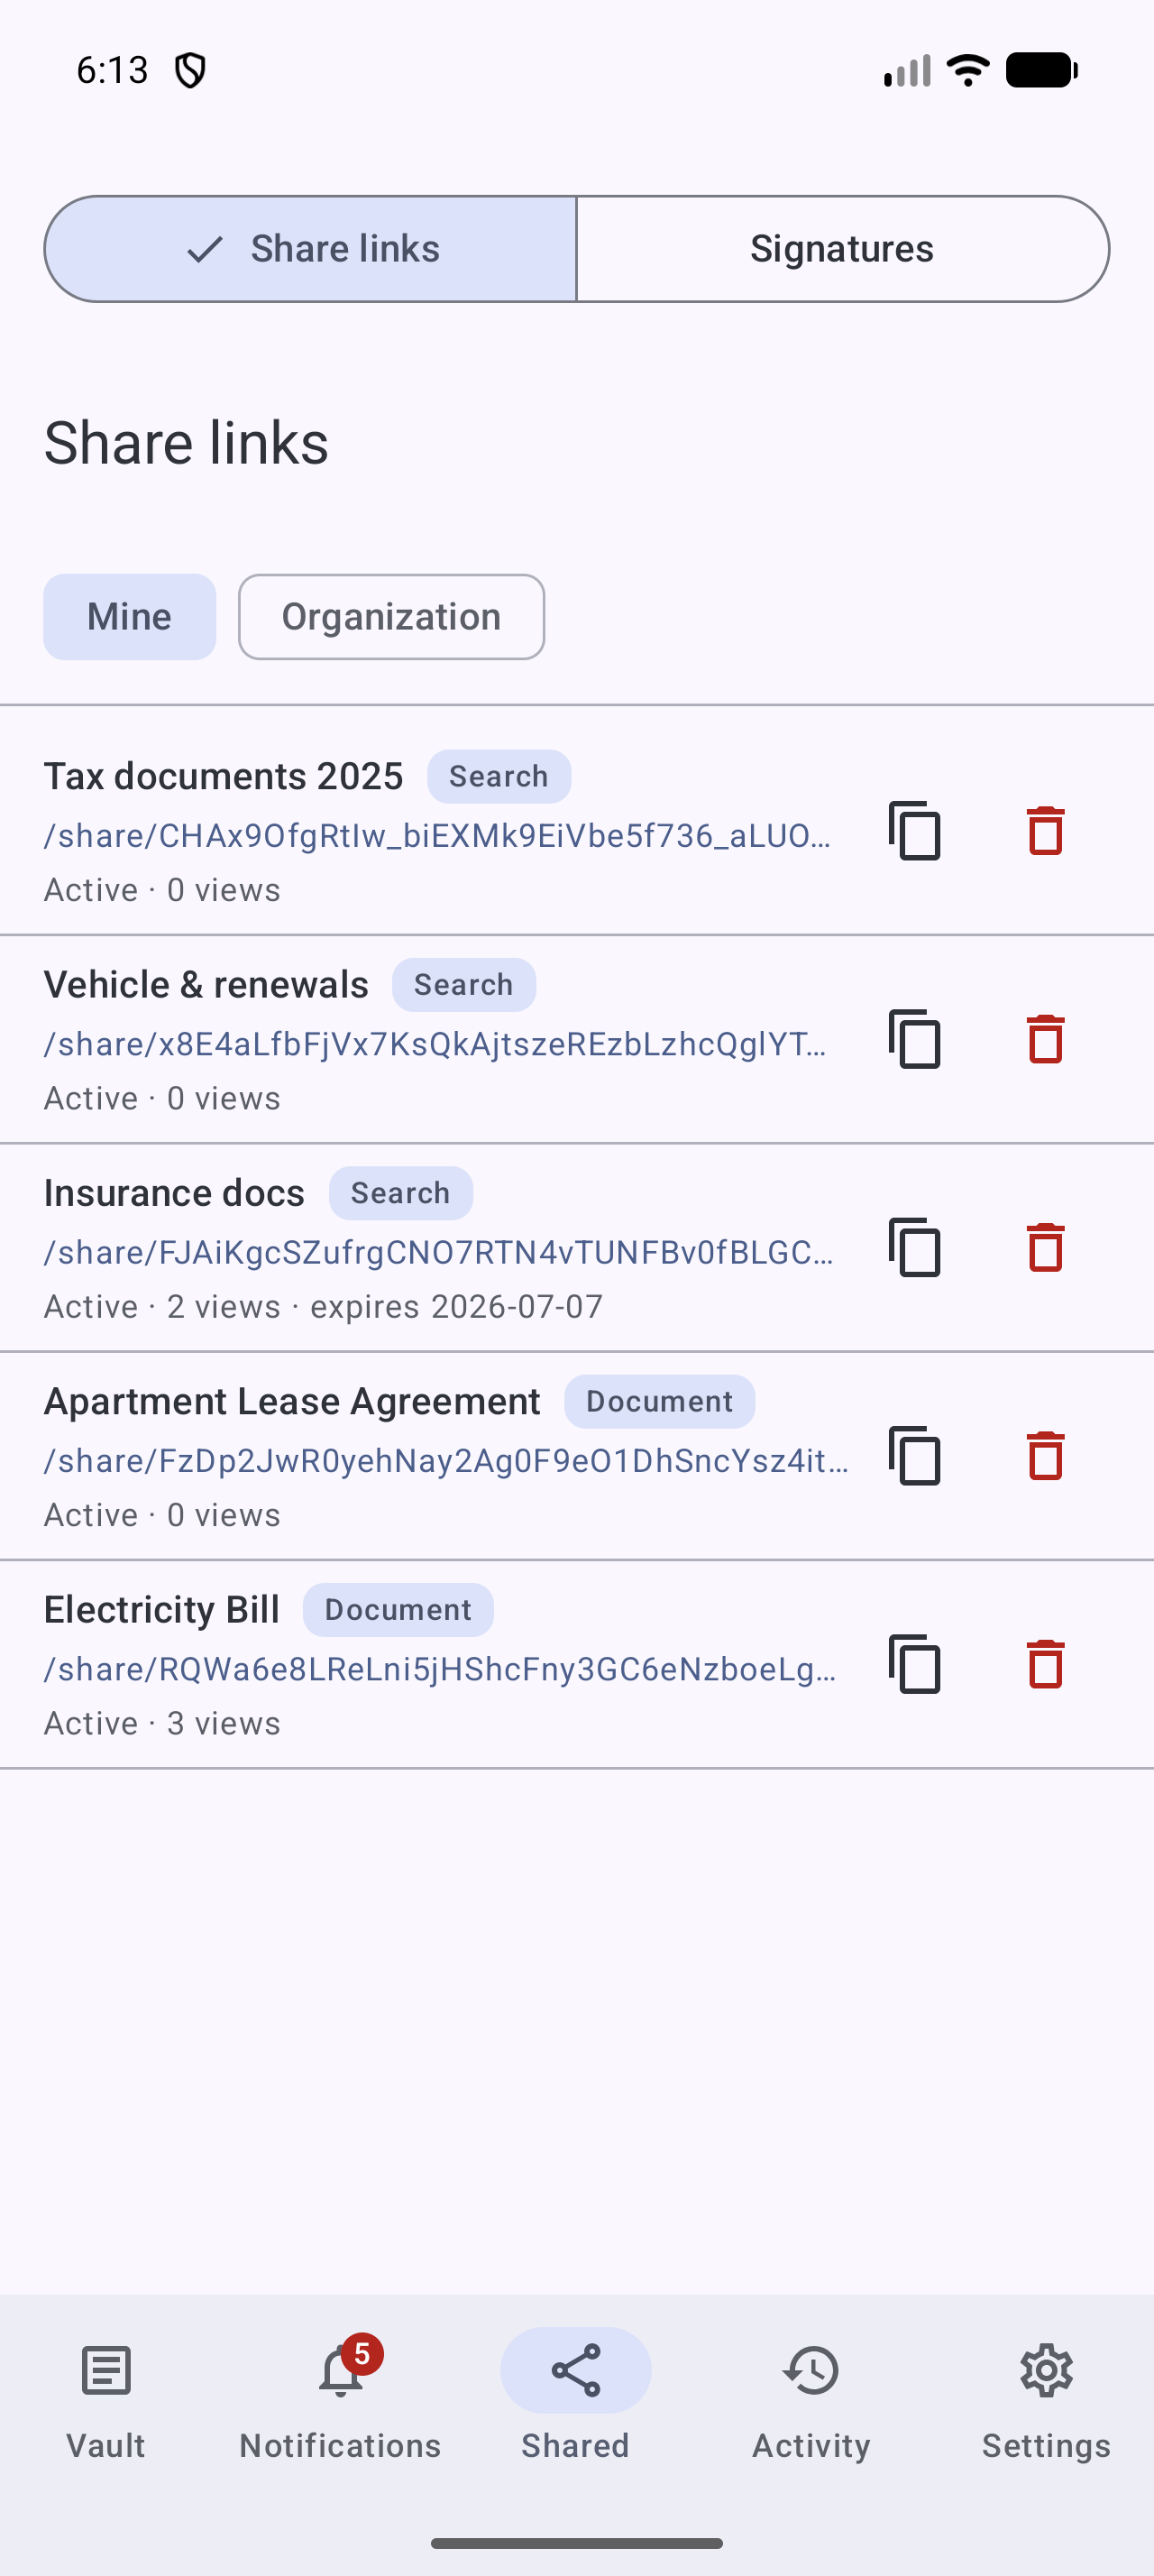Delete the Apartment Lease Agreement share link

pyautogui.click(x=1045, y=1456)
